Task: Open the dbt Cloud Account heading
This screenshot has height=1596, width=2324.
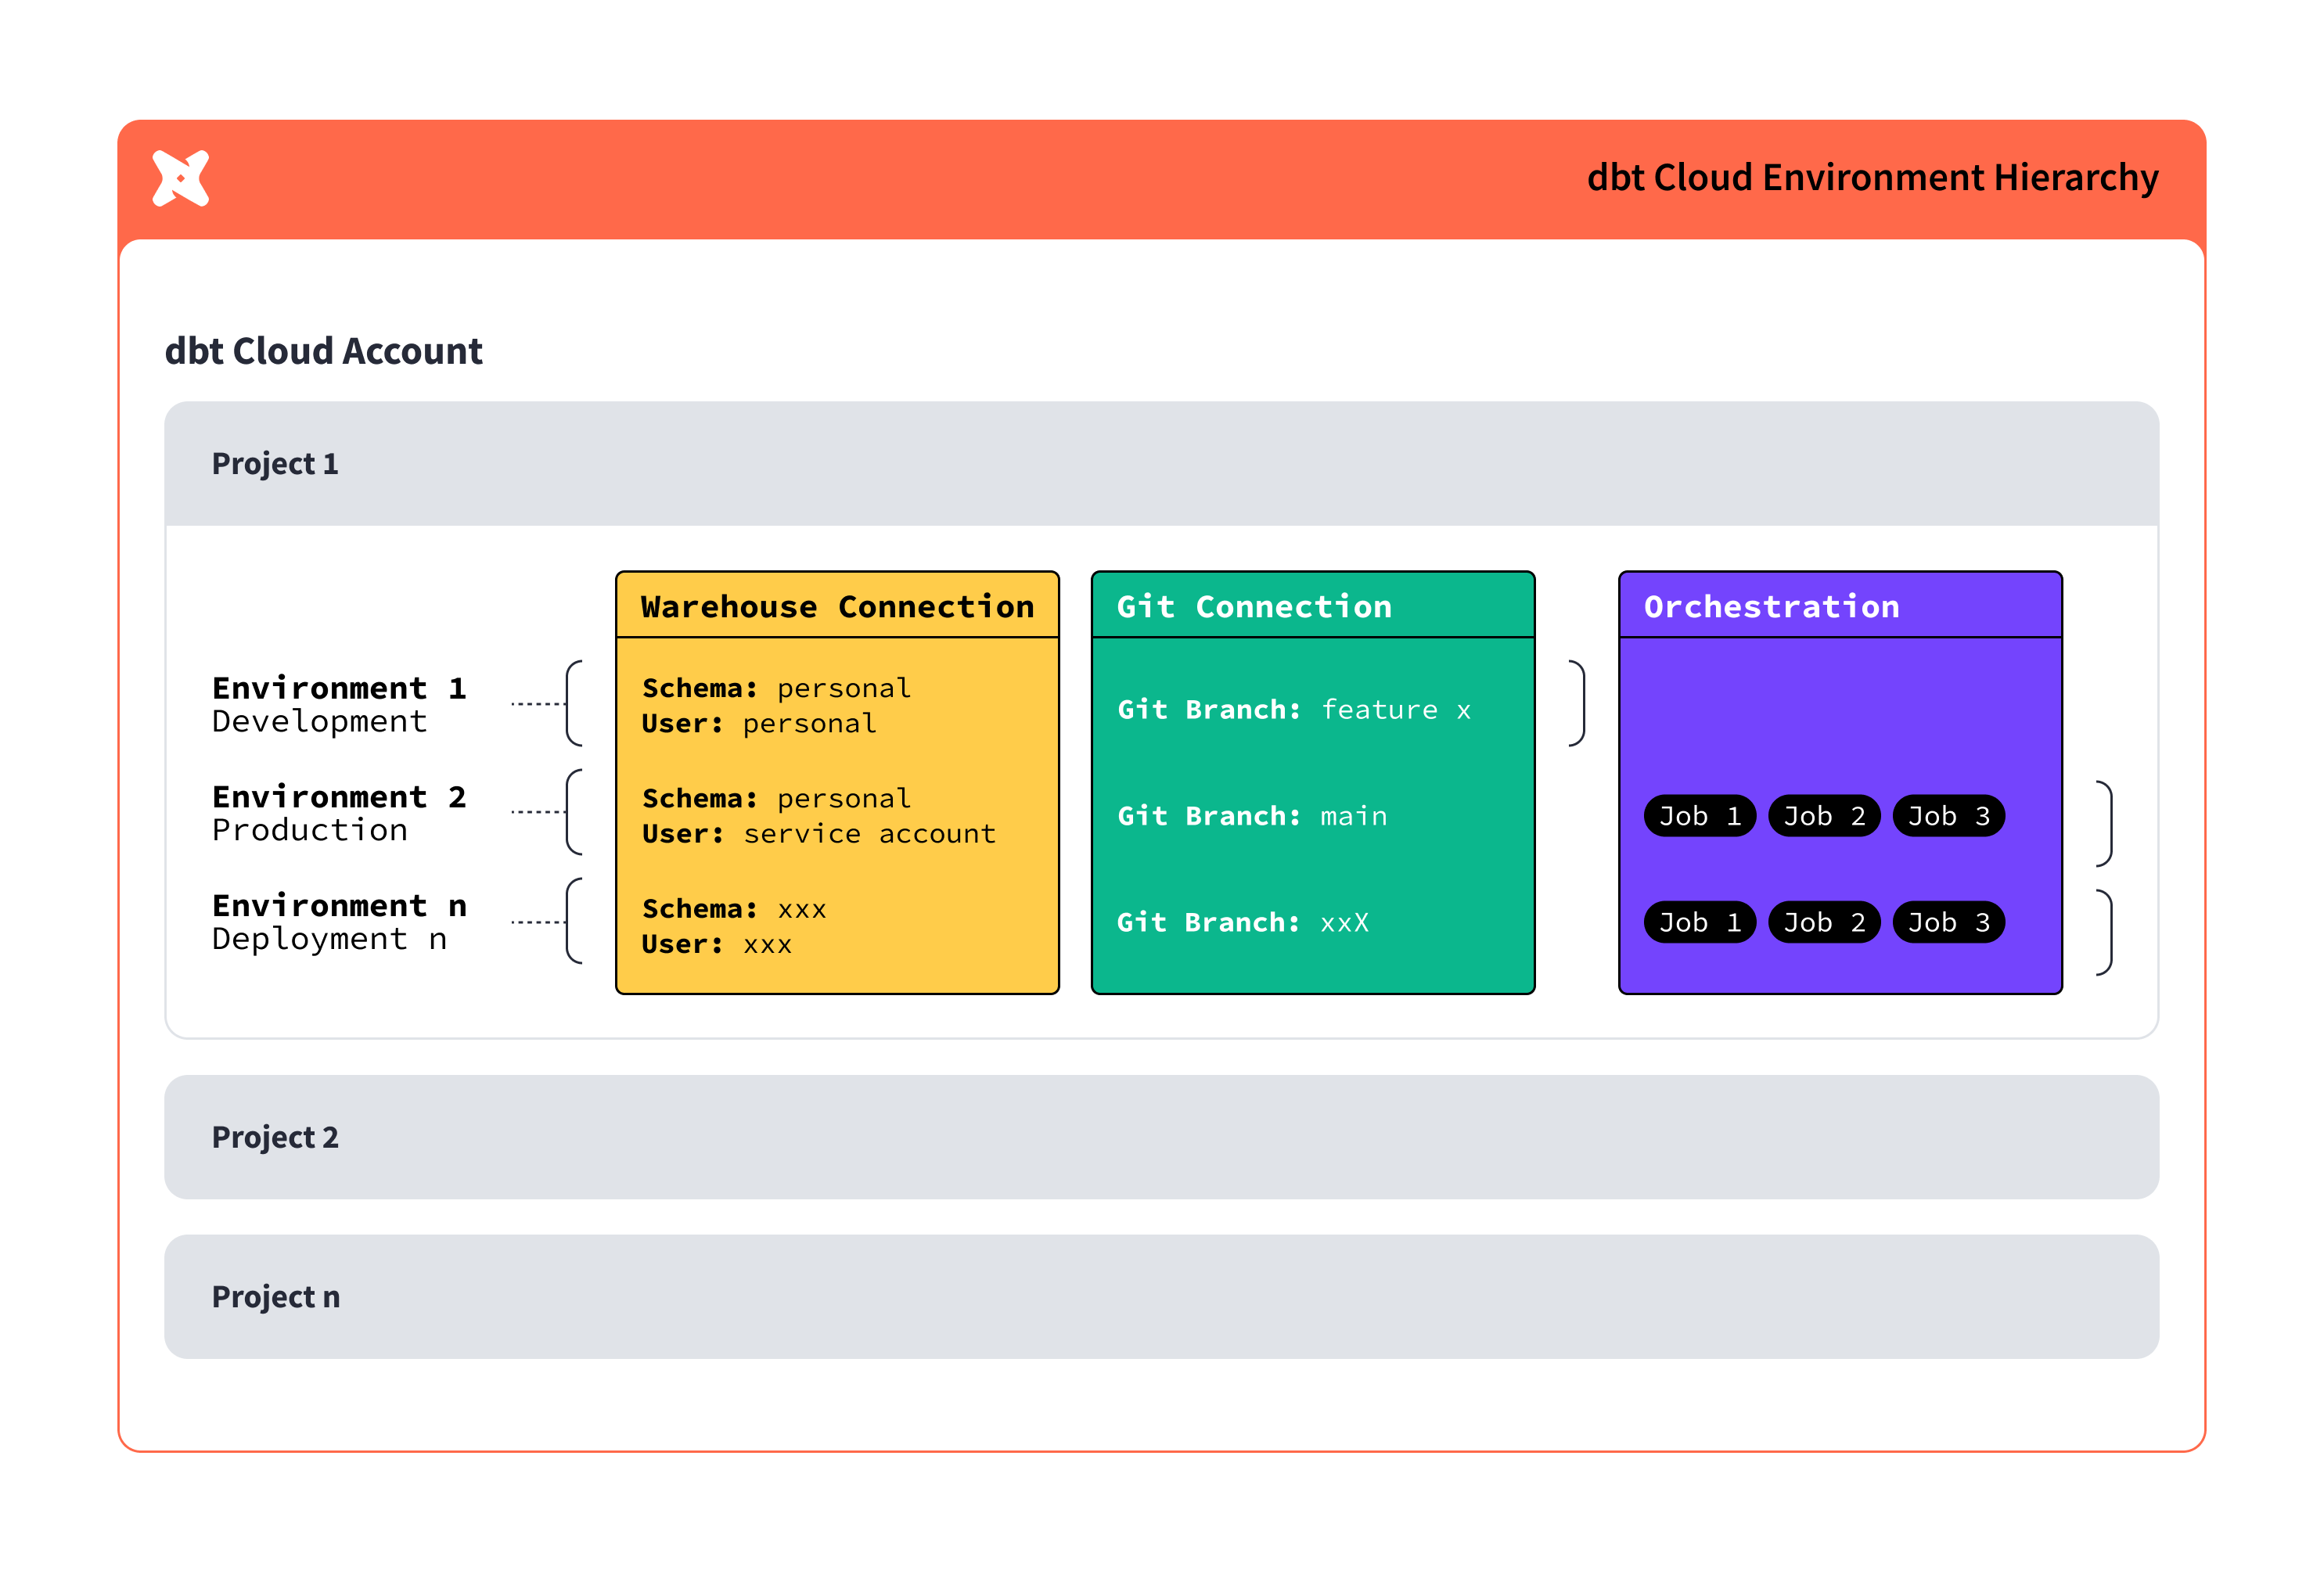Action: (323, 351)
